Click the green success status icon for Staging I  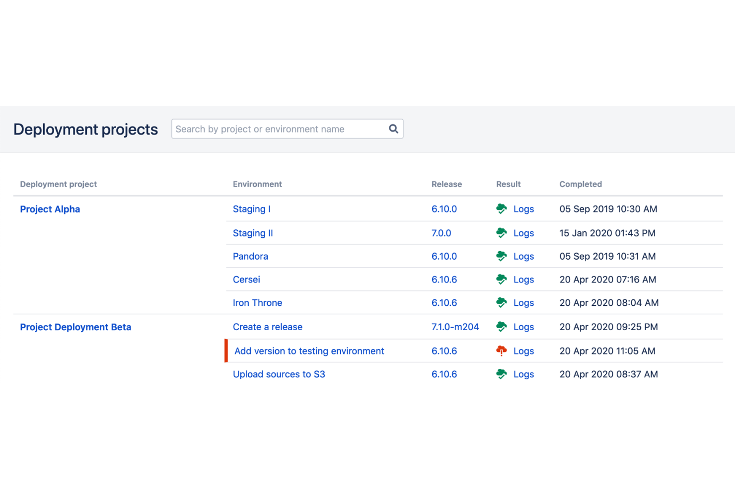click(x=502, y=209)
